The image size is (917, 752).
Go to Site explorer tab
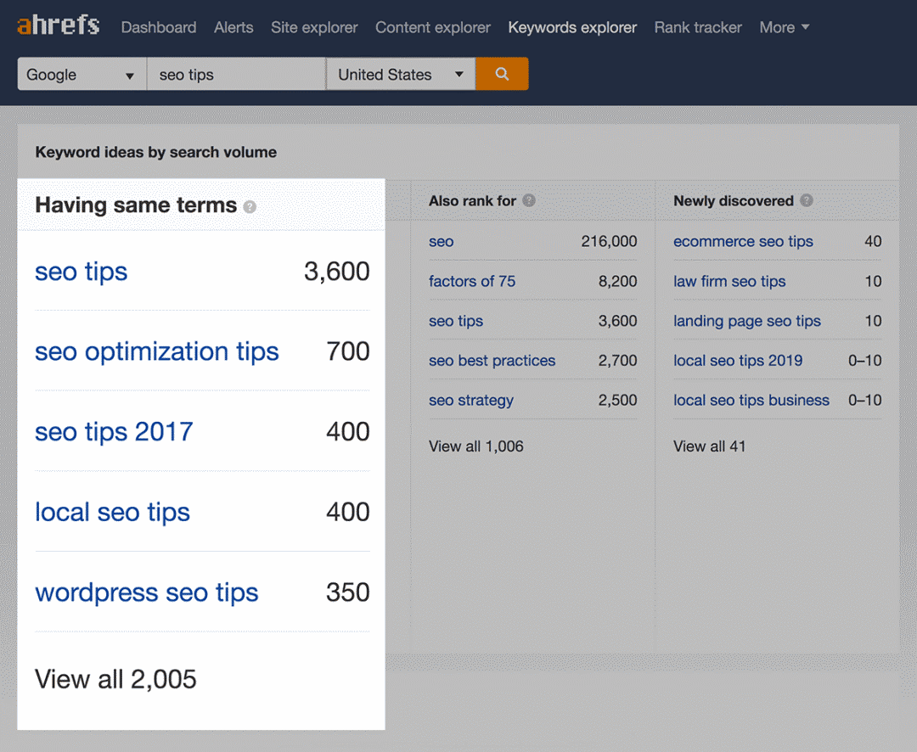[314, 27]
